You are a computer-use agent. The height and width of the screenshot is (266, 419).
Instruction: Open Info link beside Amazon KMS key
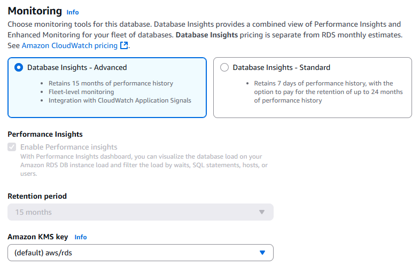pyautogui.click(x=80, y=237)
